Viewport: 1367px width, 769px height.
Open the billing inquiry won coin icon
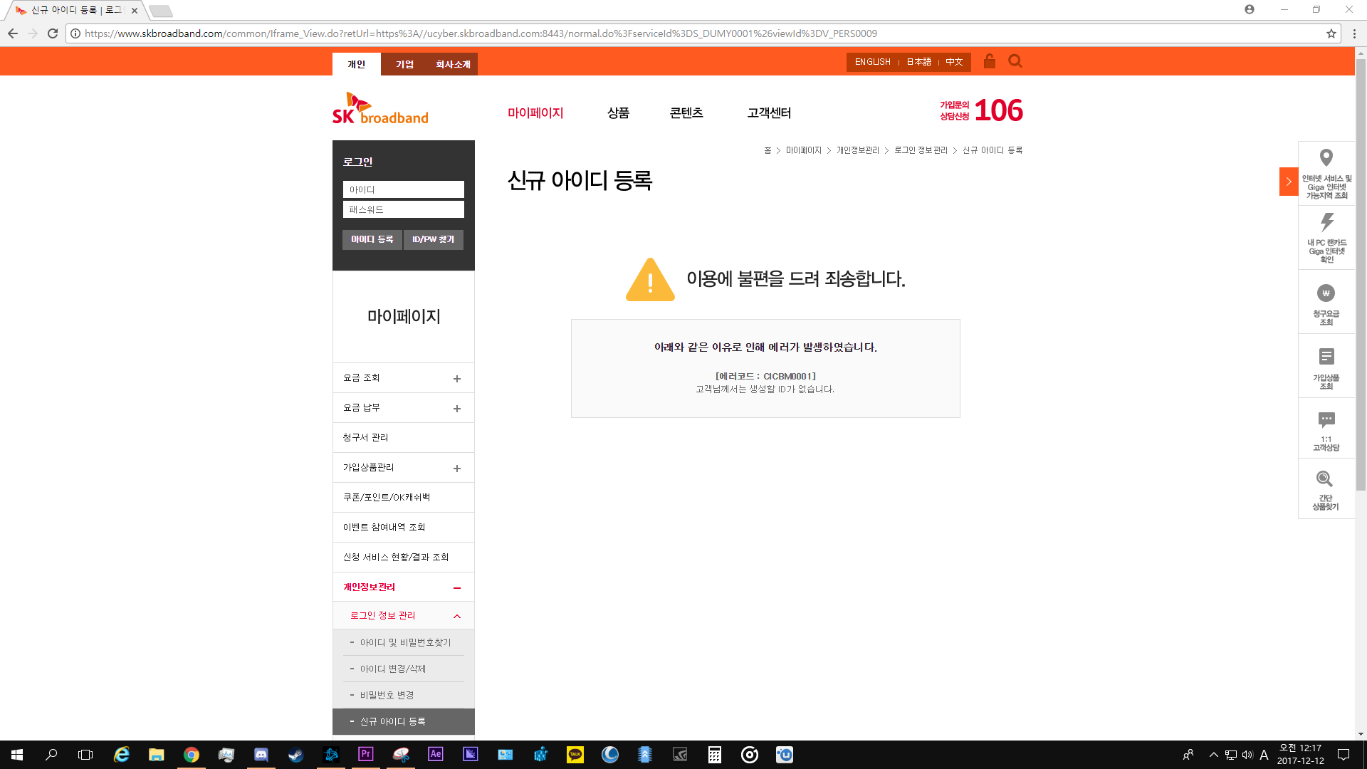pyautogui.click(x=1326, y=293)
